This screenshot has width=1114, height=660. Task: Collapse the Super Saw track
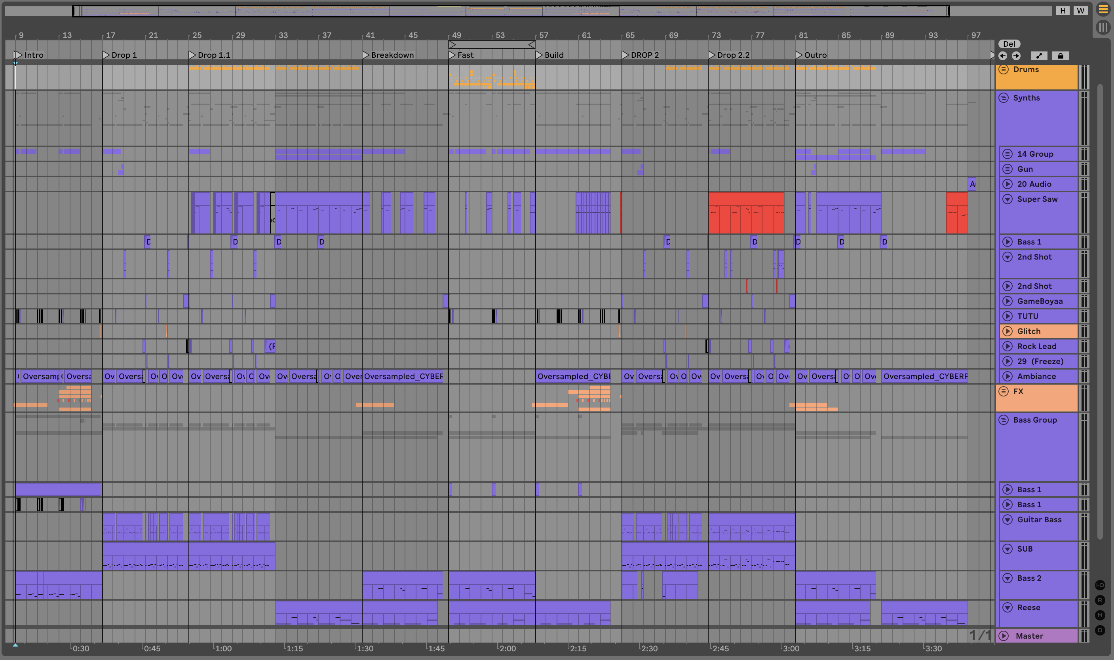point(1008,199)
